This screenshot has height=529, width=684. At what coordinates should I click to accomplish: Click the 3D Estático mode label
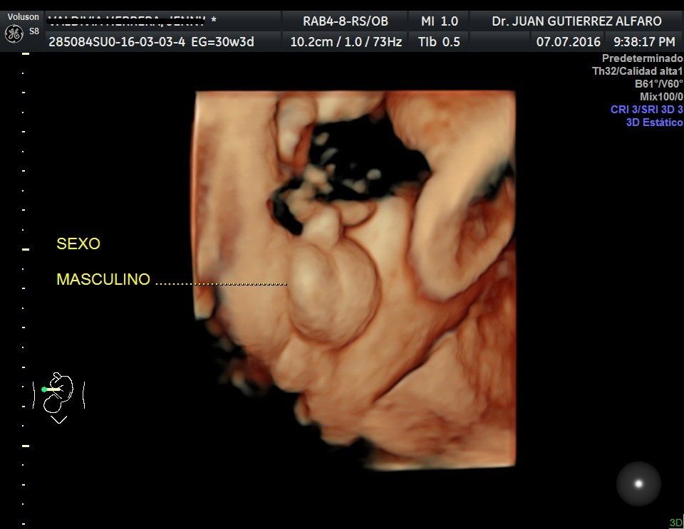[654, 122]
